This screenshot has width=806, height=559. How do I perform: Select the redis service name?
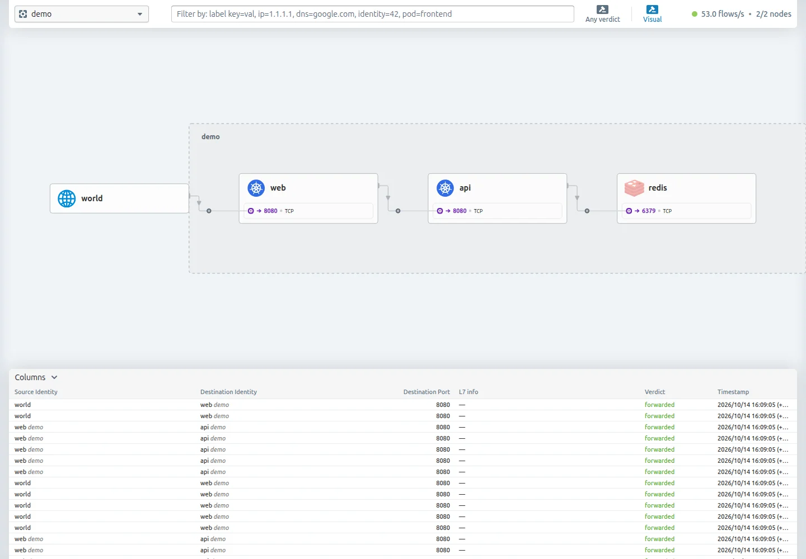click(658, 188)
